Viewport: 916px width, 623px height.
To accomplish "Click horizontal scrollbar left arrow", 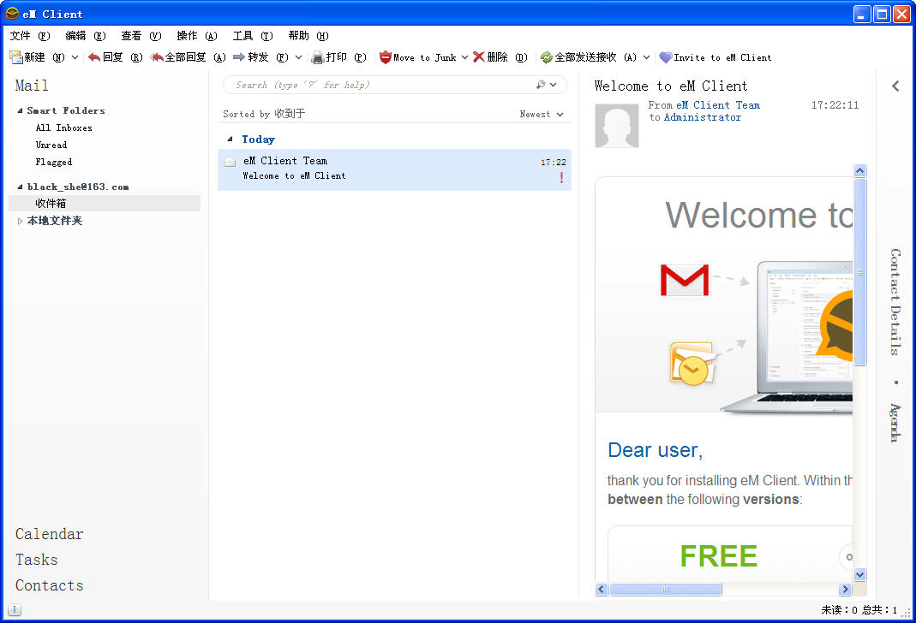I will [602, 589].
